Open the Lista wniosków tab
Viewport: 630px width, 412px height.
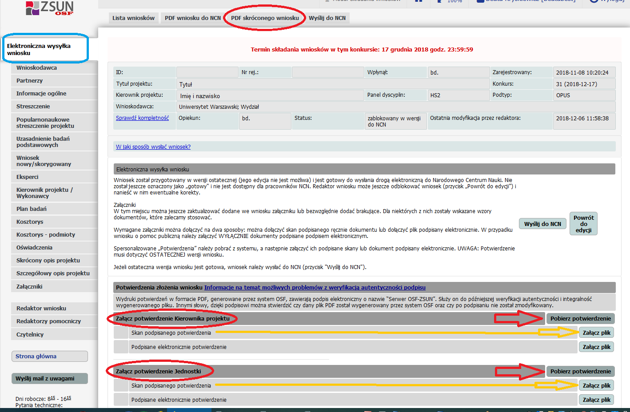(x=133, y=18)
